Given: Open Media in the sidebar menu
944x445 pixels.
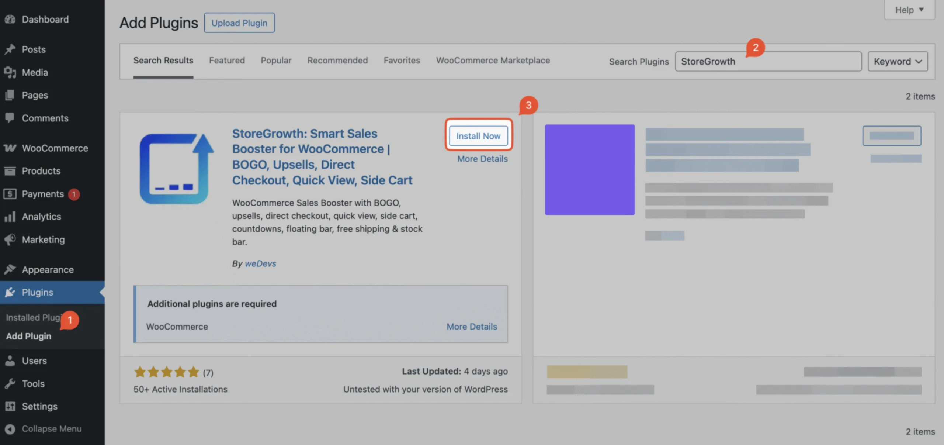Looking at the screenshot, I should click(35, 72).
